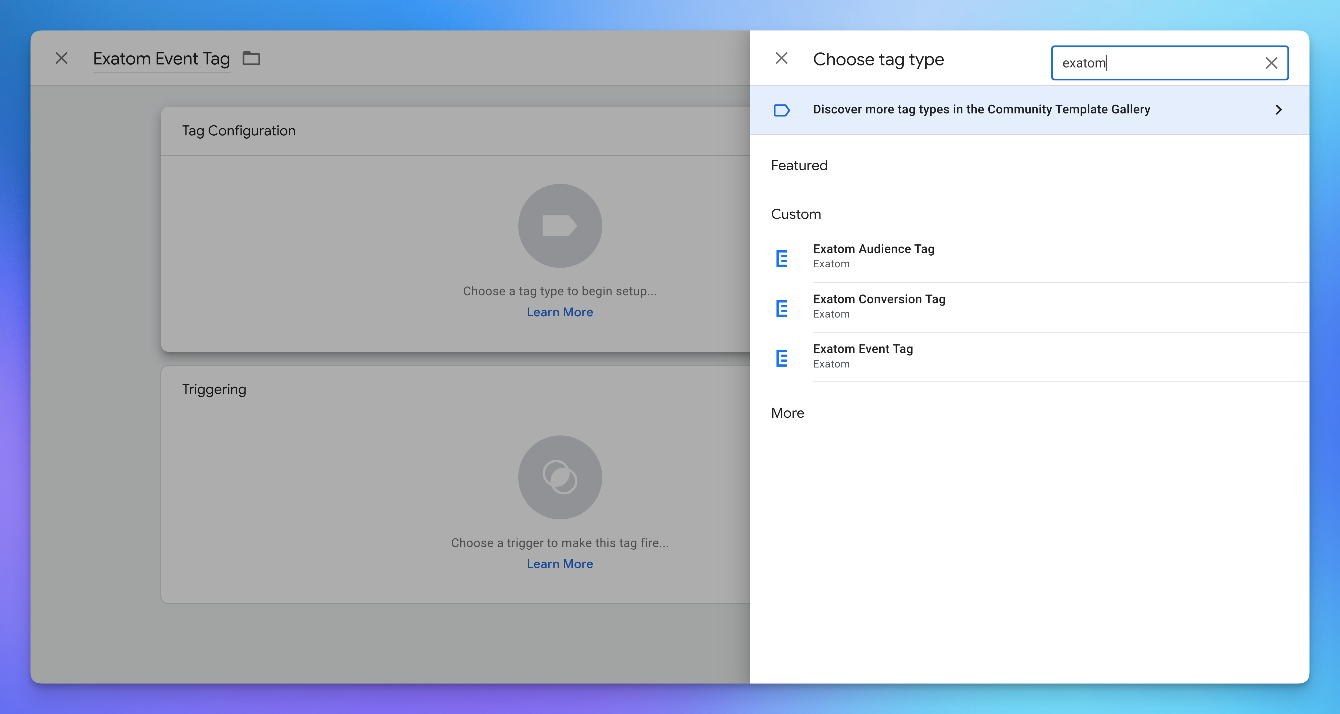Open Learn More link under tag setup
This screenshot has height=714, width=1340.
[x=560, y=312]
